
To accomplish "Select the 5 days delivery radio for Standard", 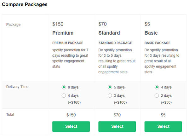I will (110, 87).
